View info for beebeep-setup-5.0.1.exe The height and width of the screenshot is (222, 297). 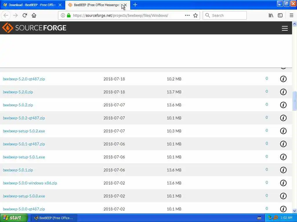(x=283, y=157)
